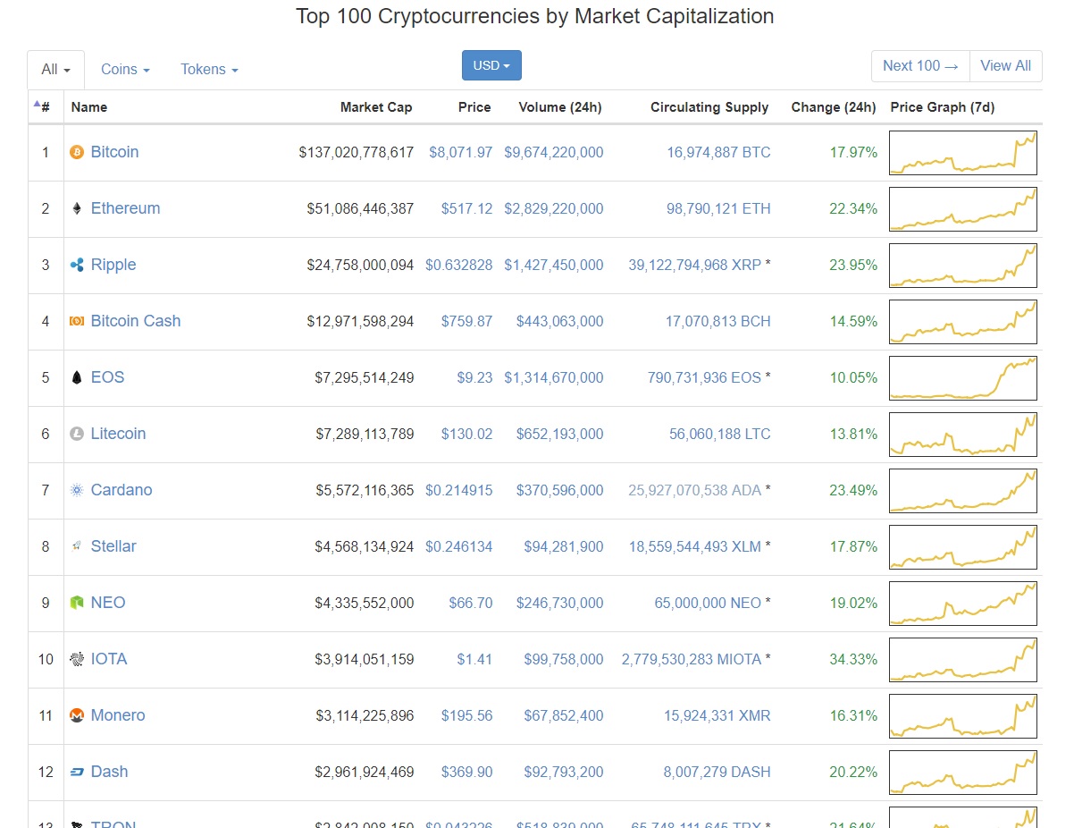Open IOTA 7-day price graph
The image size is (1074, 828).
pyautogui.click(x=963, y=660)
